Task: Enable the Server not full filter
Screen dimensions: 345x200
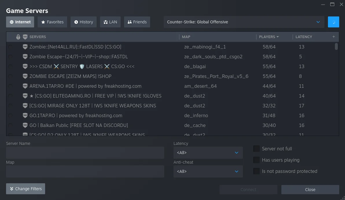Action: [256, 148]
